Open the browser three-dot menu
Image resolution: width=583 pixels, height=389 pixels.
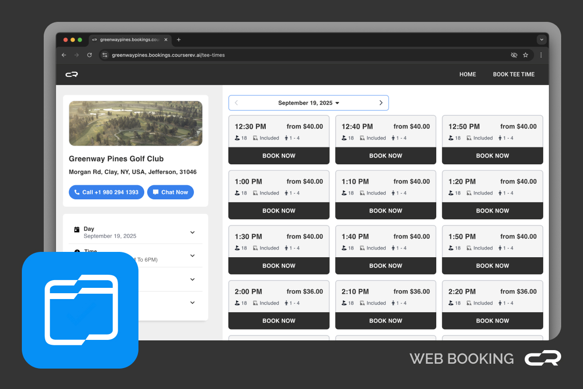[x=541, y=55]
